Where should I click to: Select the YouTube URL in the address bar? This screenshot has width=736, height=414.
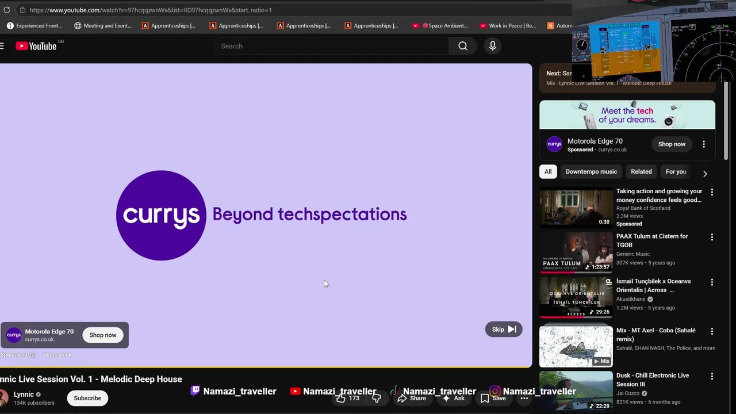[151, 10]
